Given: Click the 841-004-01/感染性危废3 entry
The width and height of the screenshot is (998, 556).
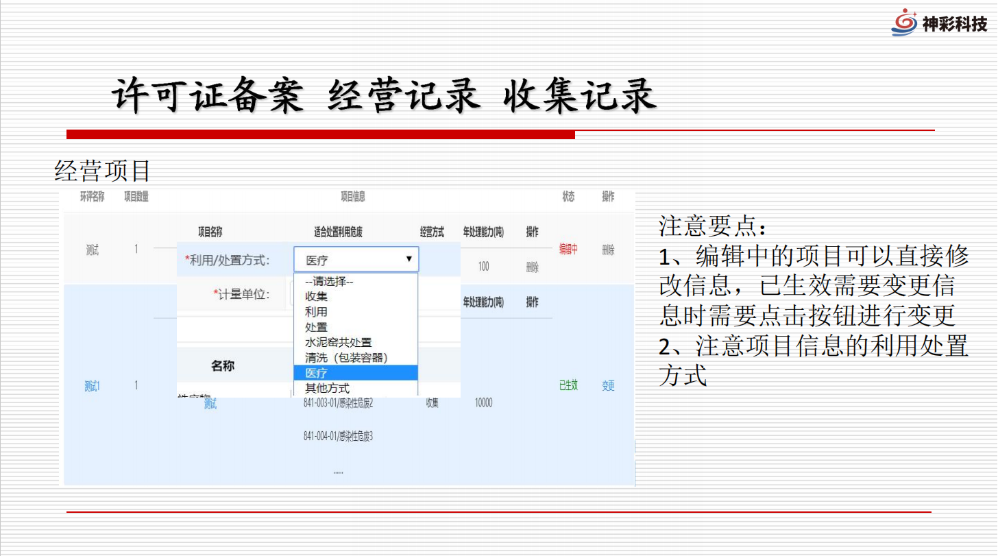Looking at the screenshot, I should (x=338, y=436).
